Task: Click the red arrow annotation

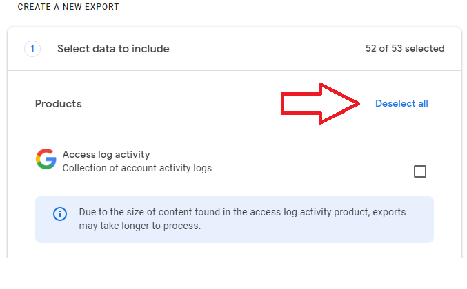Action: pos(321,103)
